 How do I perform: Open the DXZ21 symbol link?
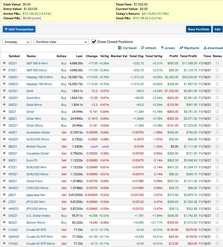[14, 215]
